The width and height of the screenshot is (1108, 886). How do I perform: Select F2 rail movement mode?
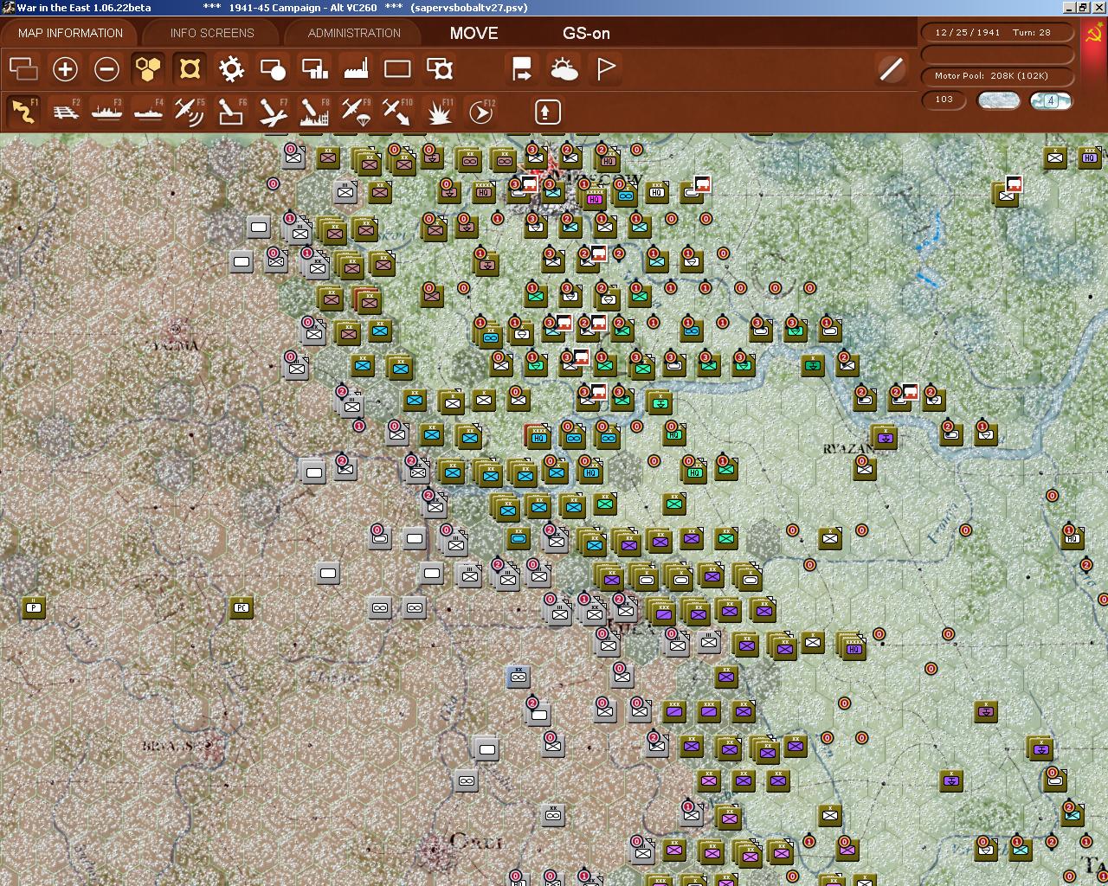pos(65,112)
